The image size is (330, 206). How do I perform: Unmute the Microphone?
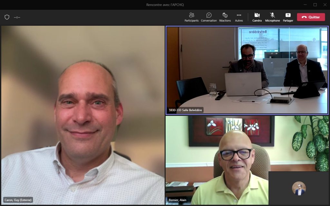[272, 17]
